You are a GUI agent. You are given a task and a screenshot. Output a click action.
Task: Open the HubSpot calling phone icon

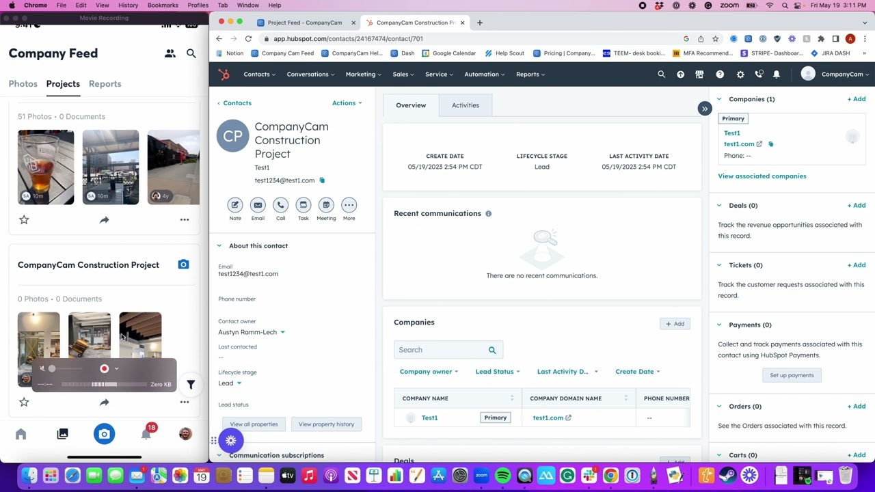tap(759, 74)
